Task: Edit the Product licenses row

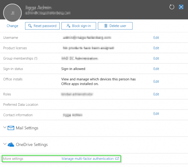Action: pos(156,48)
